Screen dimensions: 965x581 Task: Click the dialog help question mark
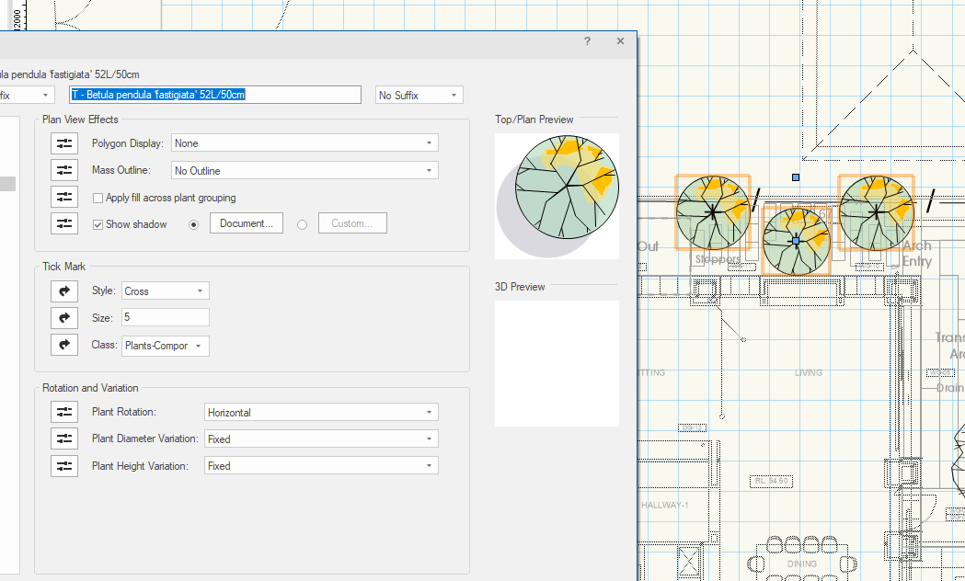(x=588, y=41)
